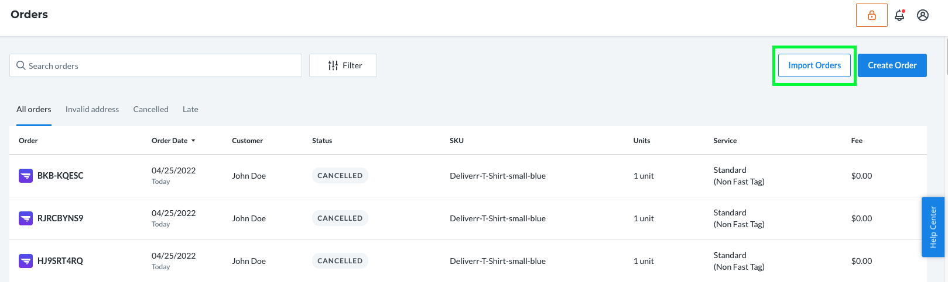Screen dimensions: 948x282
Task: Click the orange lock icon button
Action: (x=872, y=15)
